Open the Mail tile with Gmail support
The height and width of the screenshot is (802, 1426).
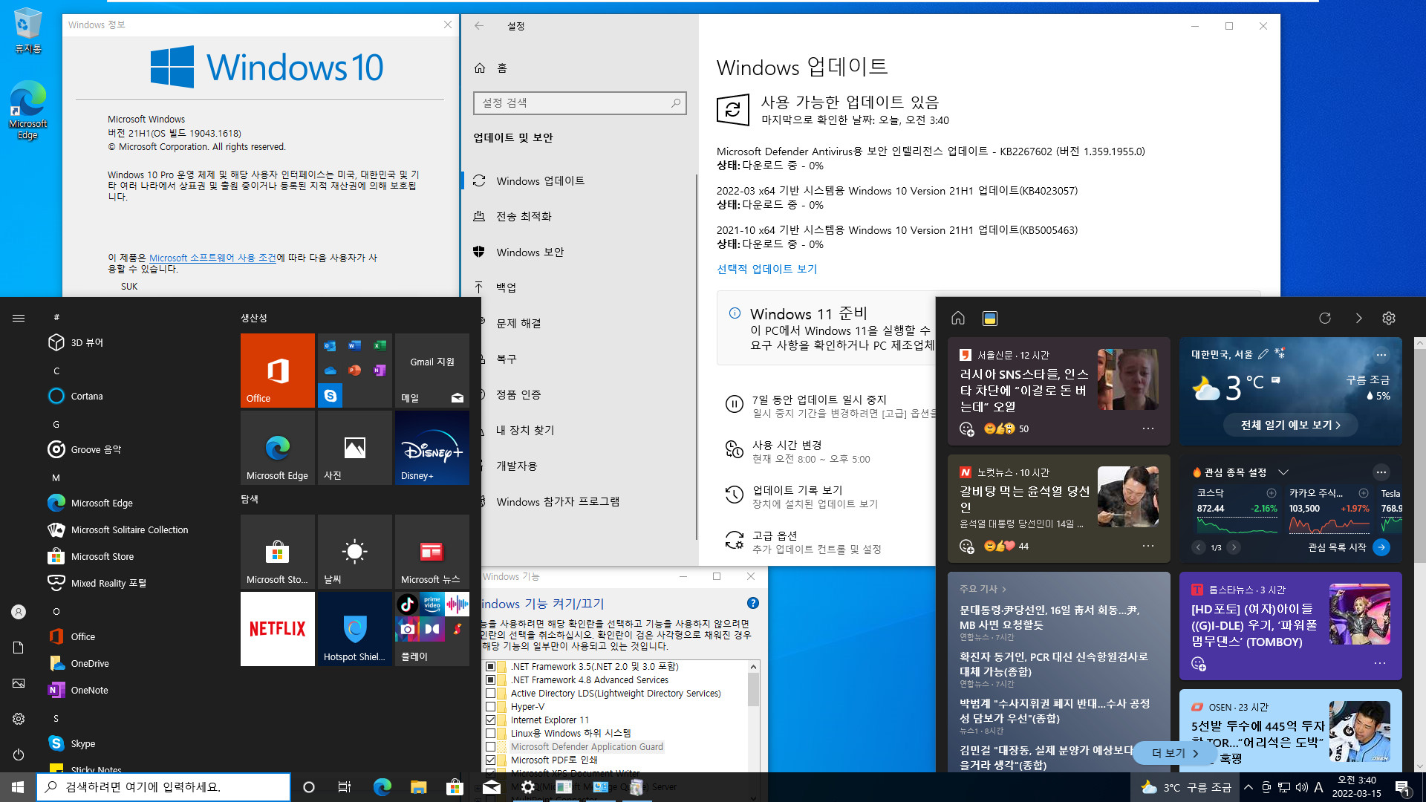point(432,370)
